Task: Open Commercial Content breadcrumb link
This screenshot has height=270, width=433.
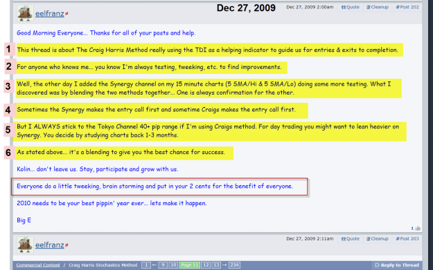Action: [38, 265]
